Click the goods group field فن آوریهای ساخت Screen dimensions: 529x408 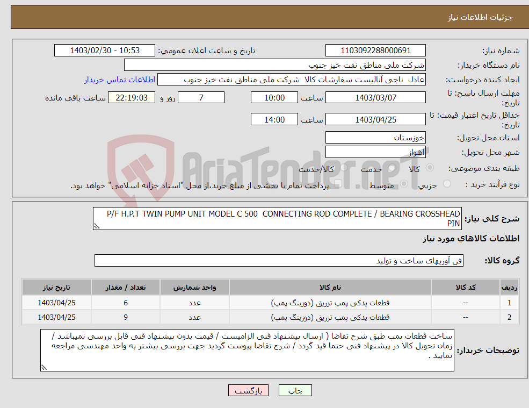pos(279,260)
